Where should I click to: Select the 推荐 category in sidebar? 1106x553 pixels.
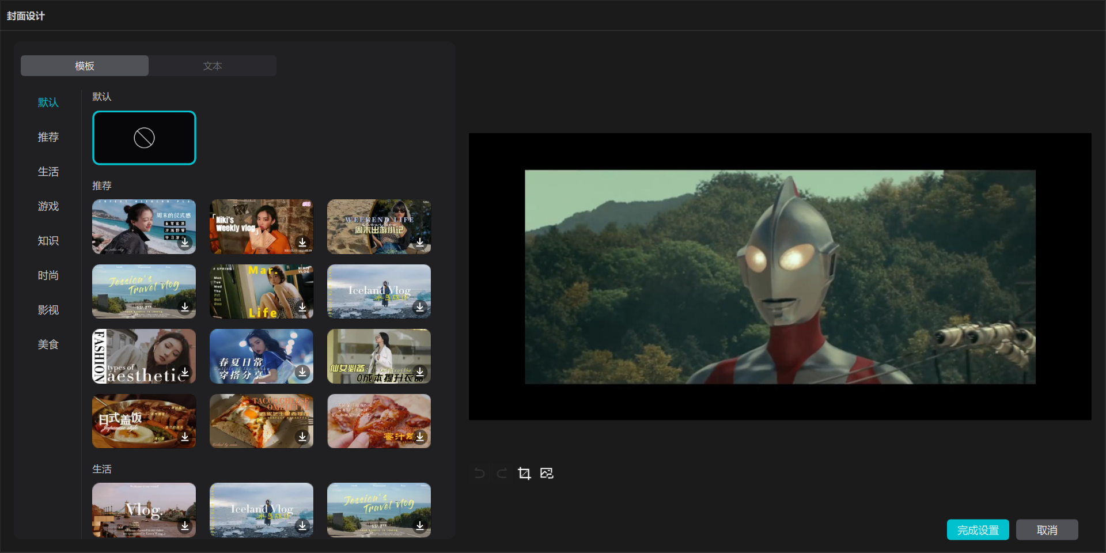click(48, 137)
